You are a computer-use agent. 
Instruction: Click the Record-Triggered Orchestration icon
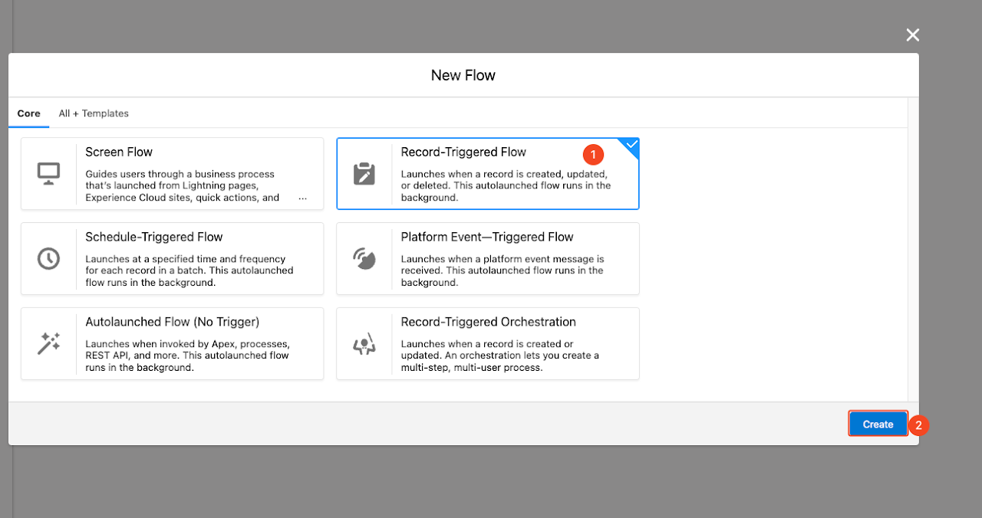tap(364, 344)
